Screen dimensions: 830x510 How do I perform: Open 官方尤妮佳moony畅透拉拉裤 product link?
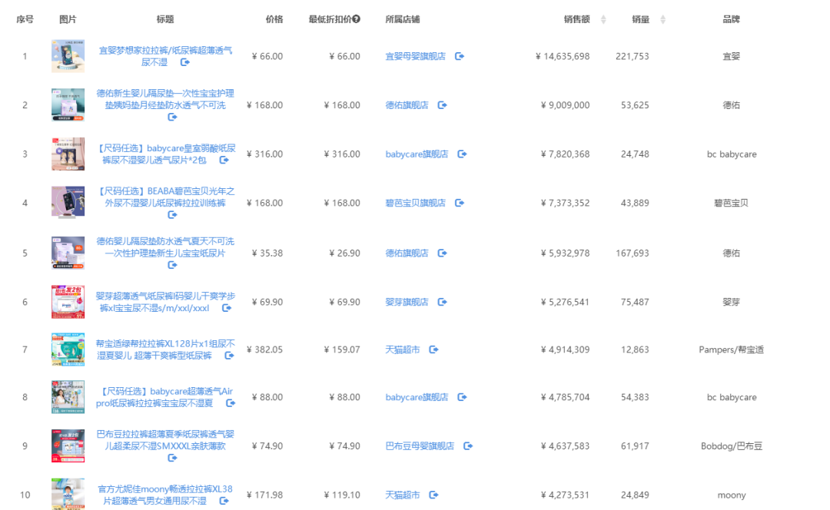click(x=165, y=495)
